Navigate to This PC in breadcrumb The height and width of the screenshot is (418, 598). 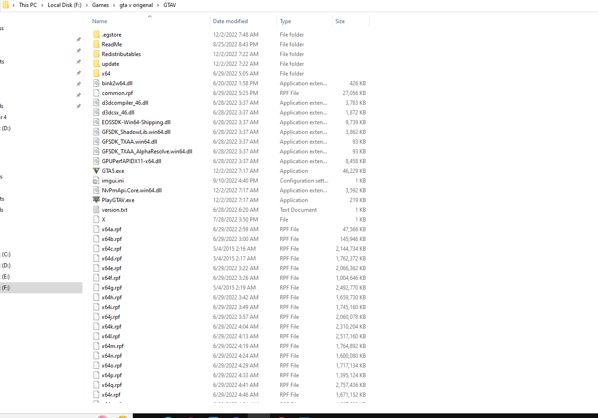[28, 5]
